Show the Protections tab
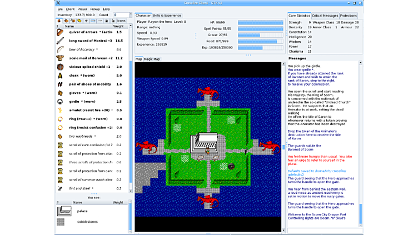Screen dimensions: 418x235 point(349,16)
